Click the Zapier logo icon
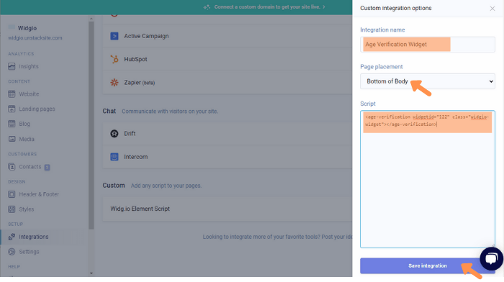This screenshot has width=504, height=282. click(114, 83)
